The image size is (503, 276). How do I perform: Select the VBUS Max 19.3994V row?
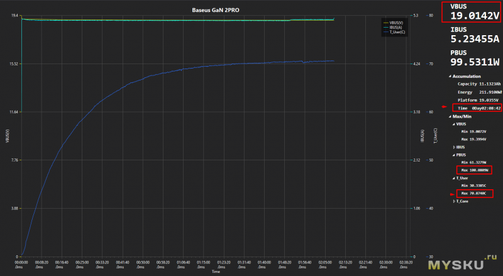coord(473,140)
